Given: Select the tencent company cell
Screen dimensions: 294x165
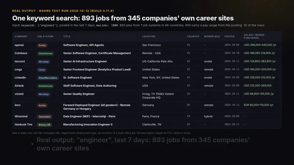Looking at the screenshot, I should pos(20,61).
